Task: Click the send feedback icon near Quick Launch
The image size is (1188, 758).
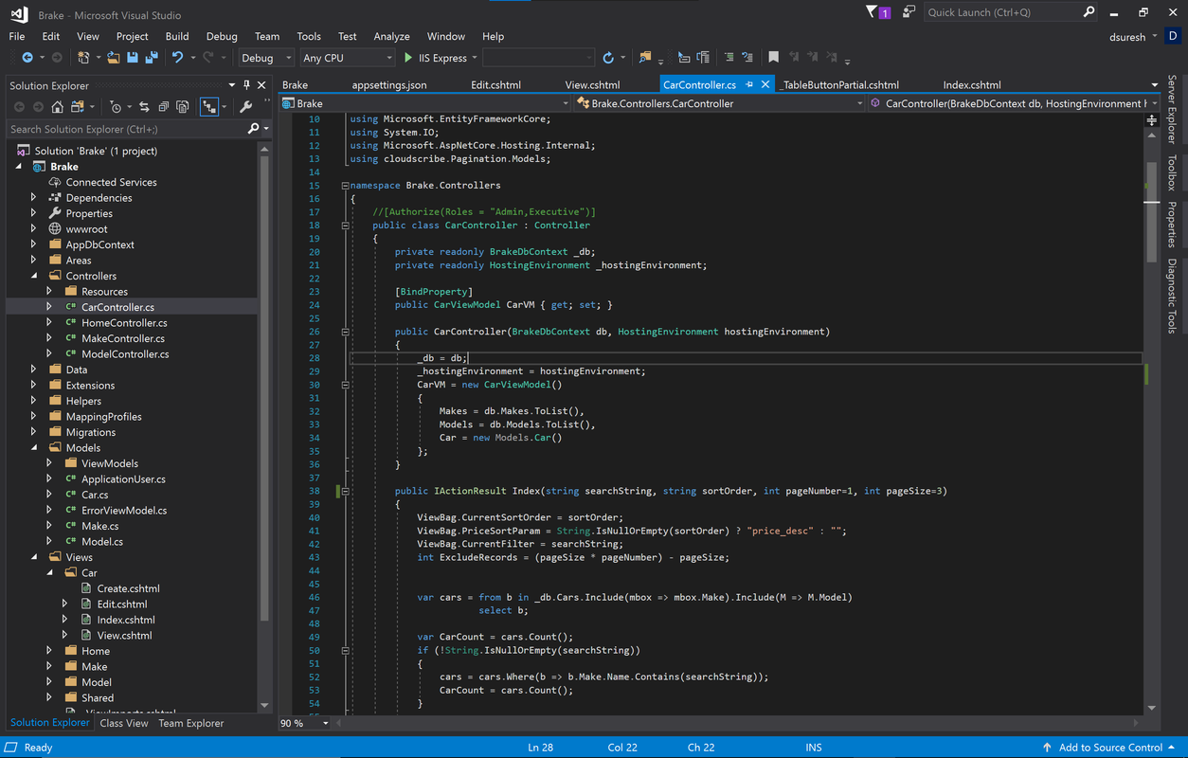Action: pos(909,12)
